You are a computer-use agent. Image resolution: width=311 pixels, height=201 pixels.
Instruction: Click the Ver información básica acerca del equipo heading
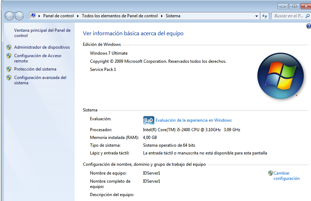(133, 33)
